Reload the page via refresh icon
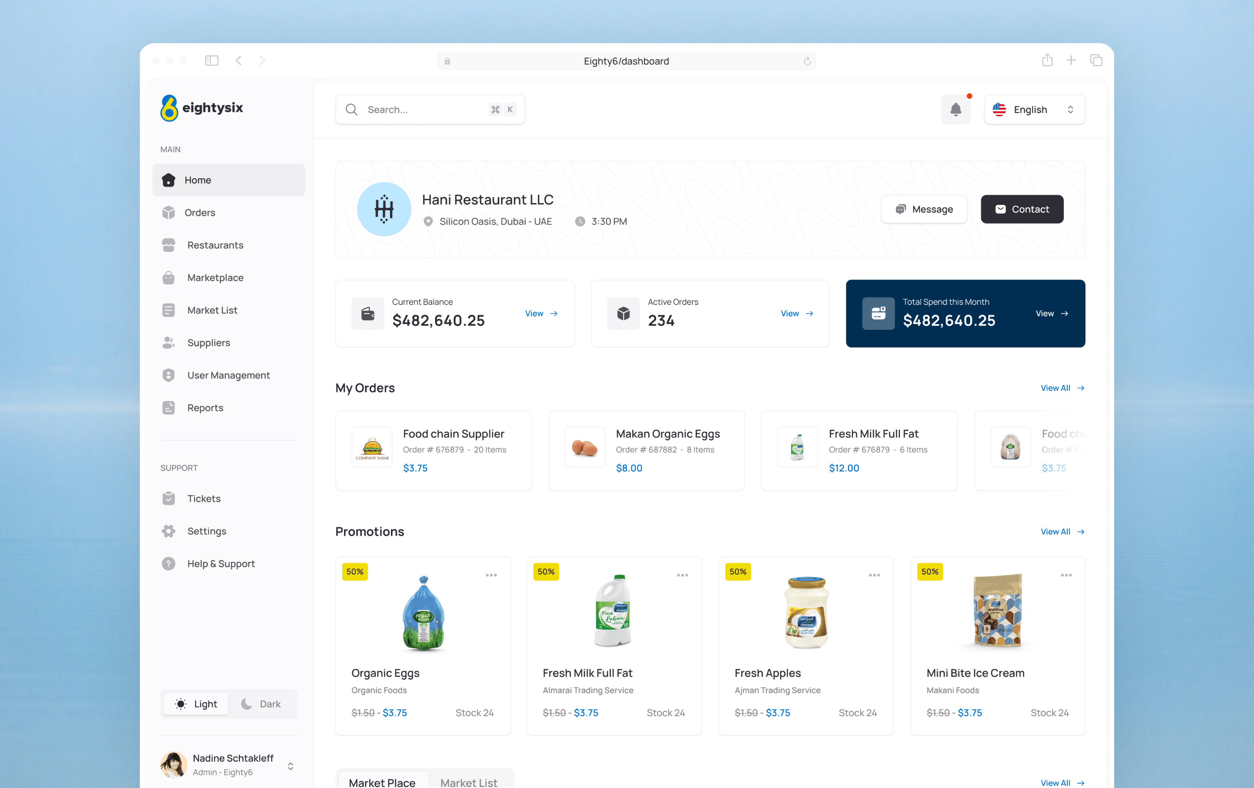The height and width of the screenshot is (788, 1254). pyautogui.click(x=807, y=61)
